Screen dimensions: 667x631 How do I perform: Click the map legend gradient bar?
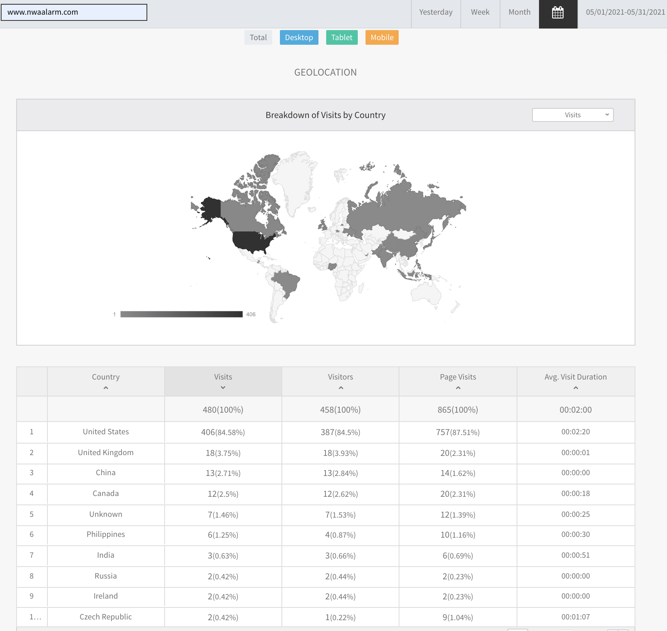(181, 314)
